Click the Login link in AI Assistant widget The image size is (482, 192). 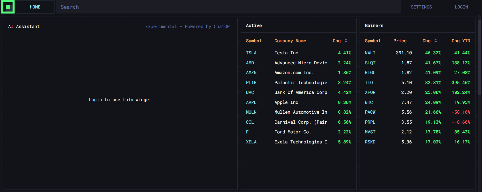(95, 100)
